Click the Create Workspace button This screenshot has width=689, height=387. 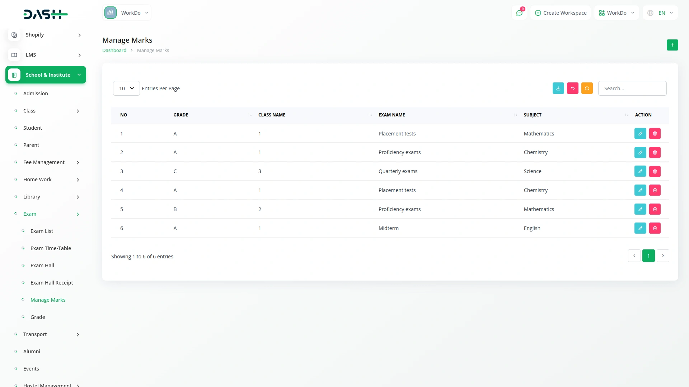pyautogui.click(x=561, y=13)
